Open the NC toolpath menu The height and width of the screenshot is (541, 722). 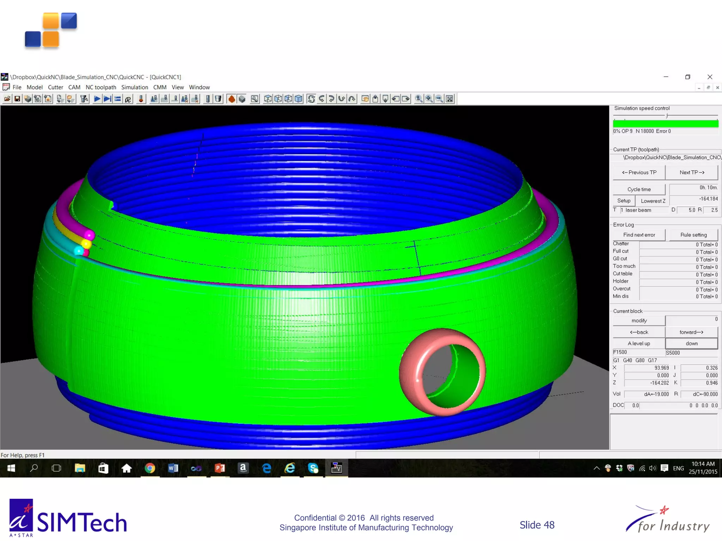coord(100,87)
